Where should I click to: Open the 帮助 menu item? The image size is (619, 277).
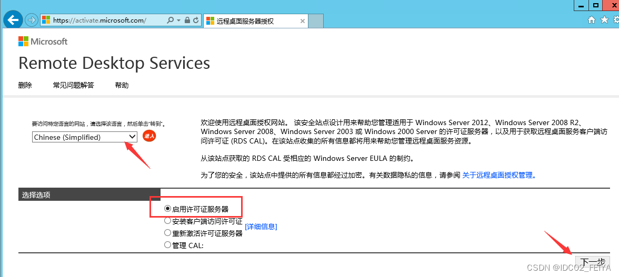[122, 85]
